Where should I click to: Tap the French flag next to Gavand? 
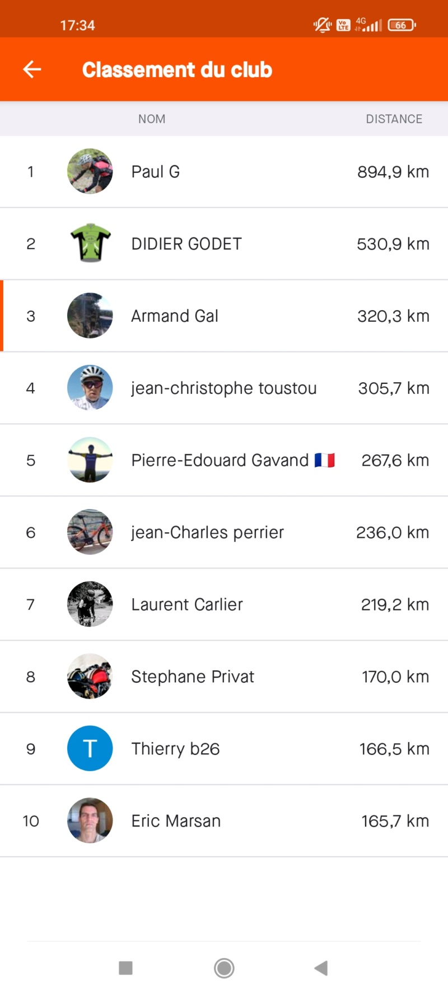coord(324,460)
